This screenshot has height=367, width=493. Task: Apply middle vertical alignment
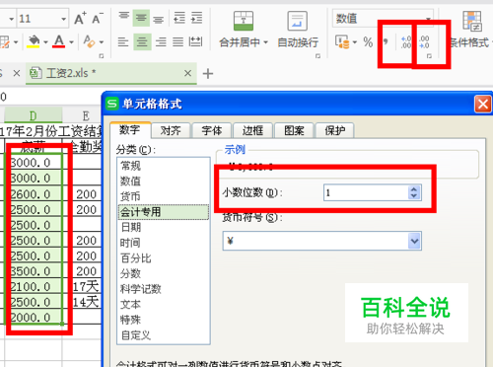[141, 17]
